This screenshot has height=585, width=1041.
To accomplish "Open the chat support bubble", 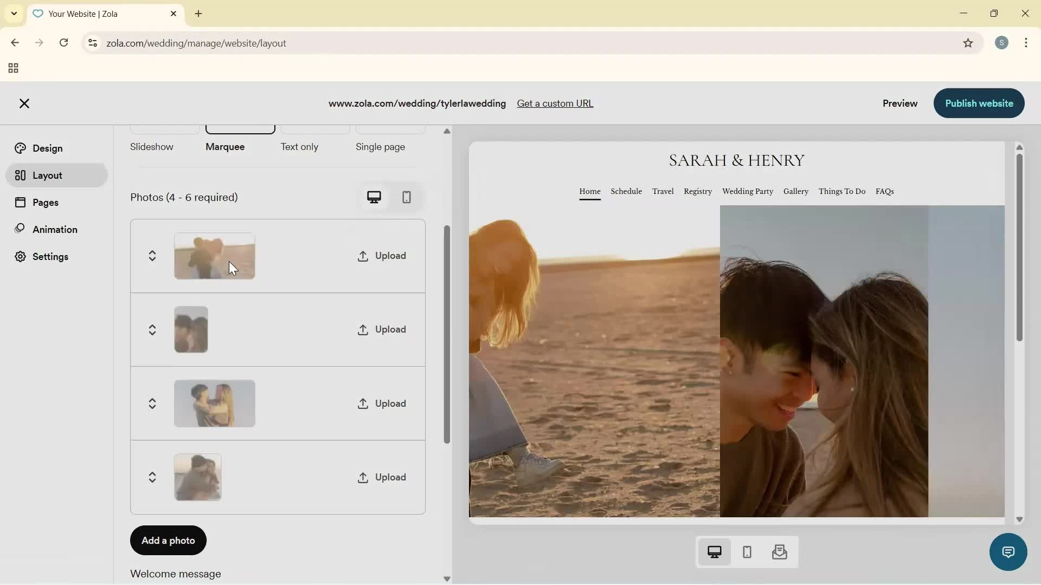I will (1008, 552).
